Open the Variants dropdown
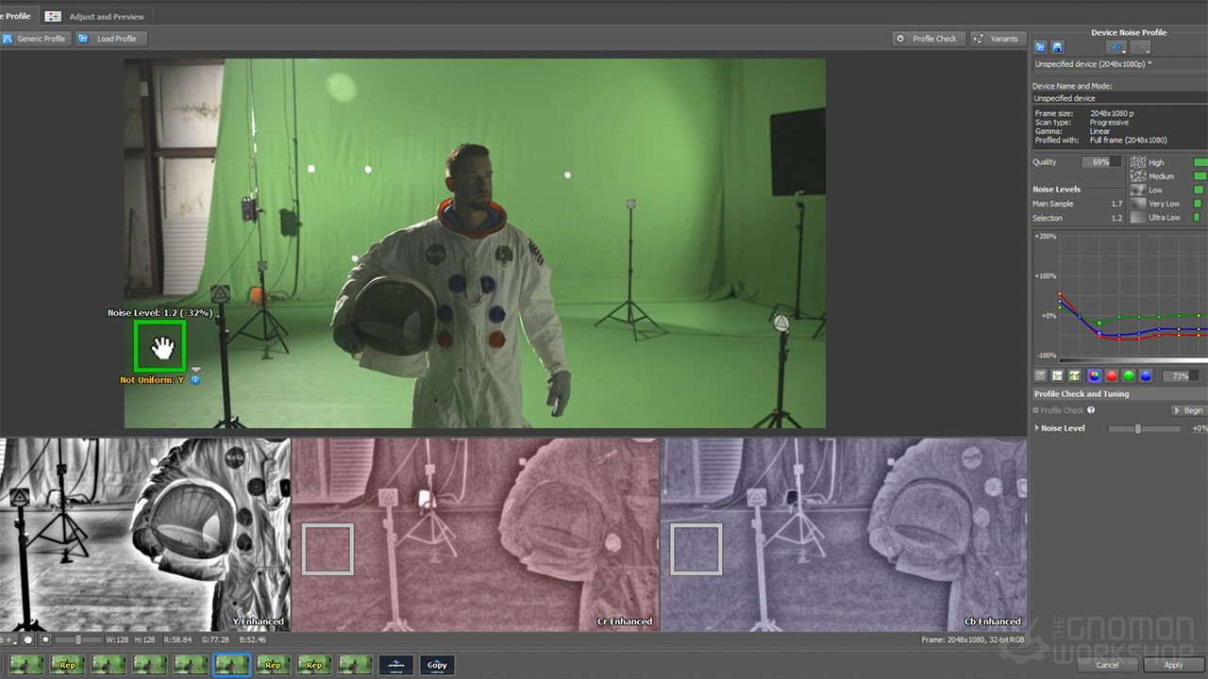 coord(998,39)
